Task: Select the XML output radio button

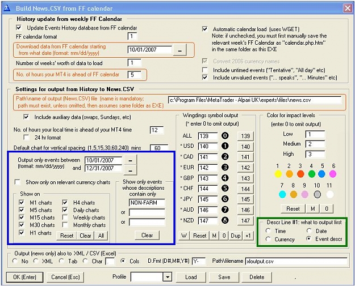Action: point(36,261)
